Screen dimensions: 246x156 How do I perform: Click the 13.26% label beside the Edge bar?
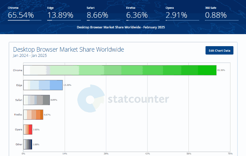click(x=67, y=85)
